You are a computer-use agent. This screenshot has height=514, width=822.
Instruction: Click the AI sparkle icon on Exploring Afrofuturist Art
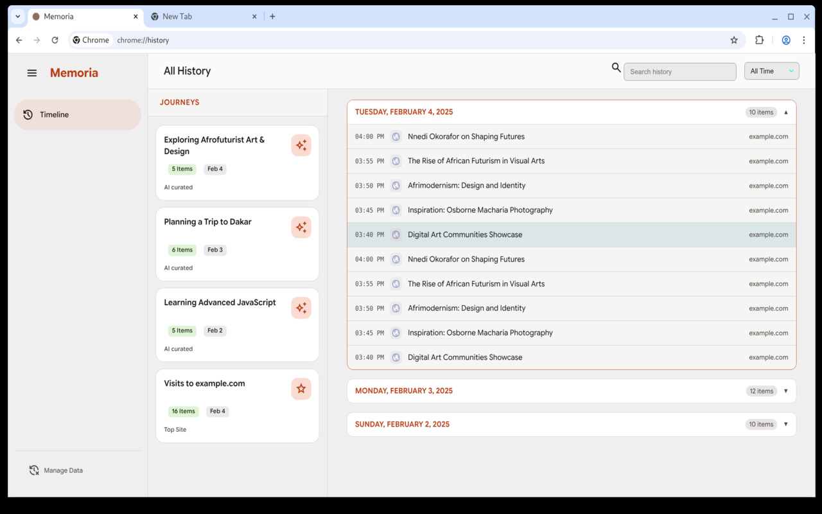[x=301, y=145]
